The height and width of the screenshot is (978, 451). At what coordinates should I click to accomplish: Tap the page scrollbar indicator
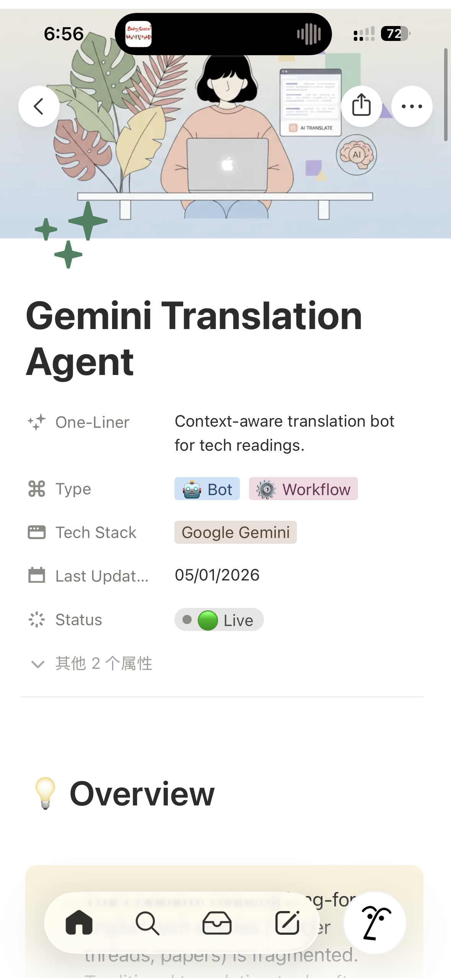tap(445, 95)
